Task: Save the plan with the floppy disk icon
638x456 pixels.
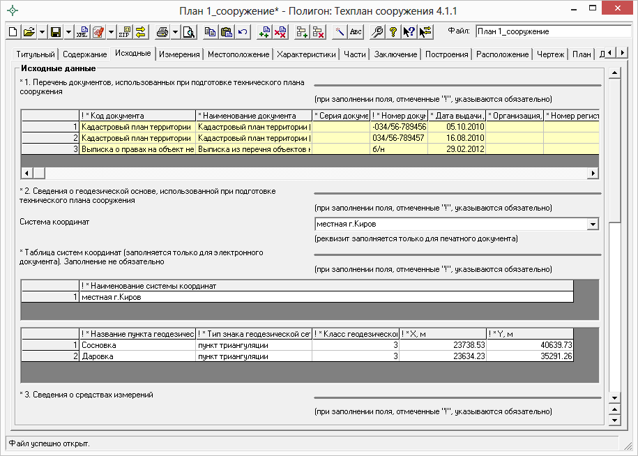Action: (x=56, y=32)
